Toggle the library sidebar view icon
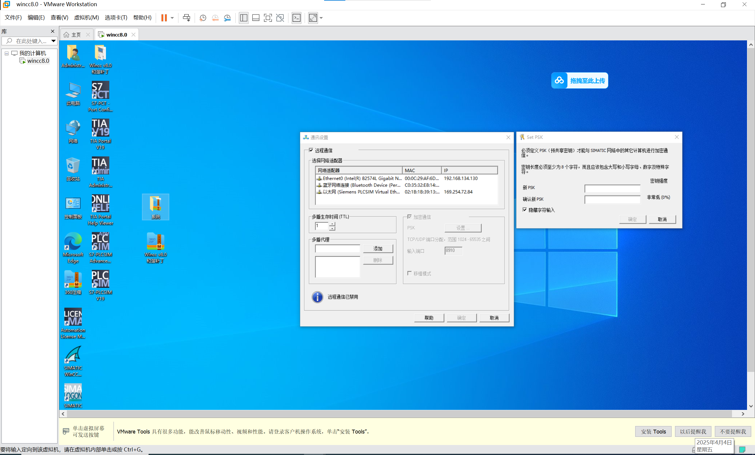The width and height of the screenshot is (755, 455). point(244,18)
